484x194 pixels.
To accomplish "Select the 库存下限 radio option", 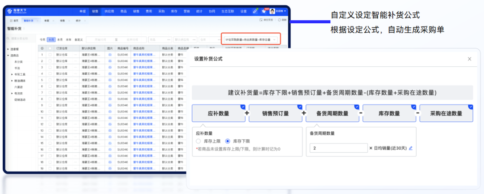I will [228, 141].
